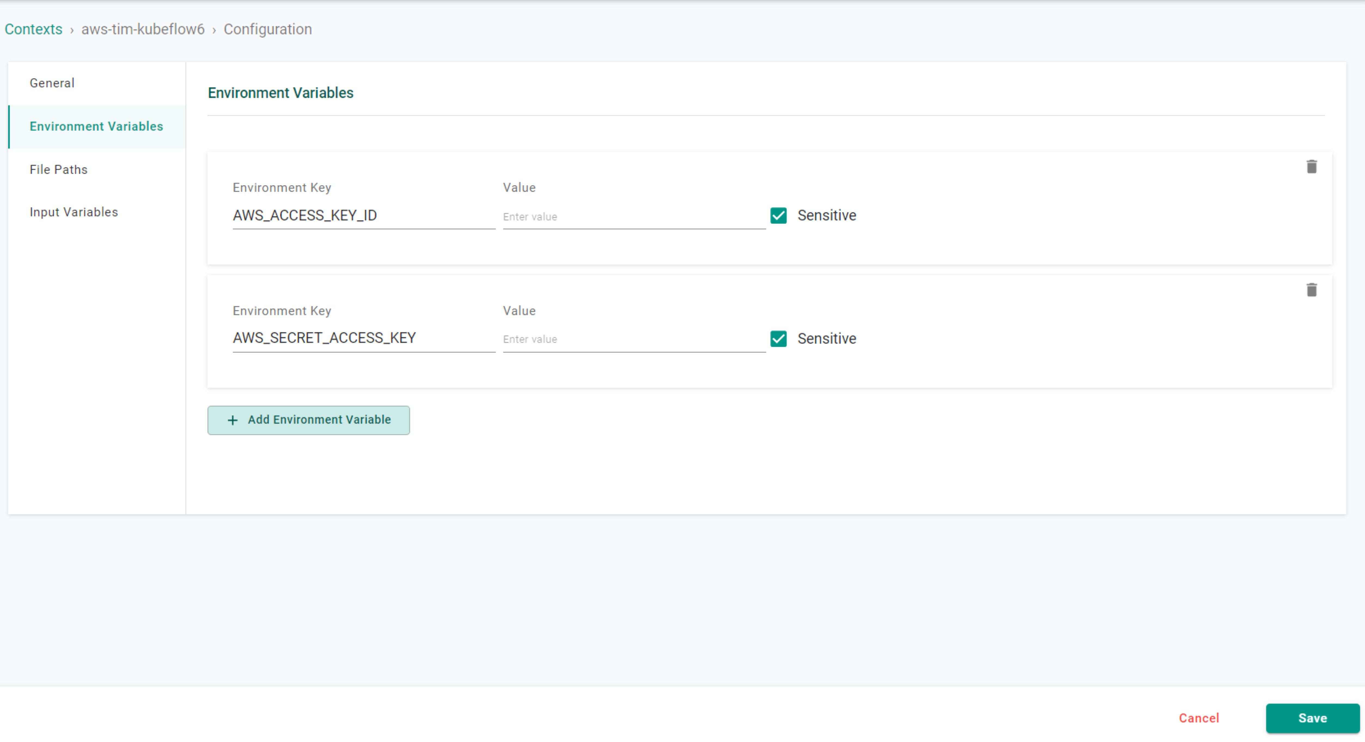Edit the AWS_ACCESS_KEY_ID key field
This screenshot has width=1365, height=742.
(x=364, y=215)
